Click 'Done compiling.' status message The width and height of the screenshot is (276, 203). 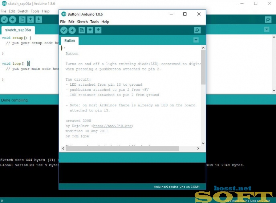(15, 100)
